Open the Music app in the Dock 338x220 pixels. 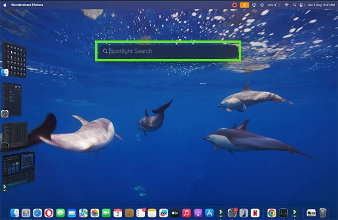(186, 213)
